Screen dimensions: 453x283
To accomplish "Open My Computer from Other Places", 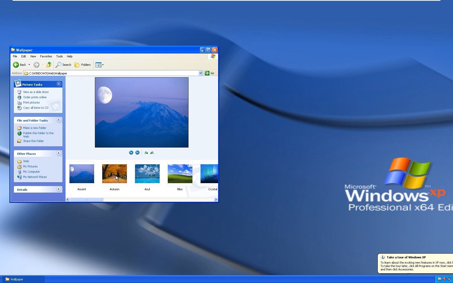I will coord(31,172).
